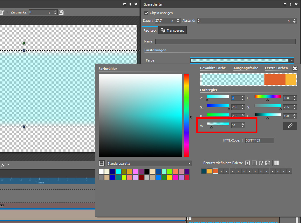Pin the Eigenschaften panel
The image size is (301, 223).
click(290, 4)
